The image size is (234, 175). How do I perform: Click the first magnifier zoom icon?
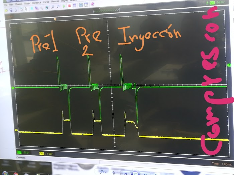[52, 10]
